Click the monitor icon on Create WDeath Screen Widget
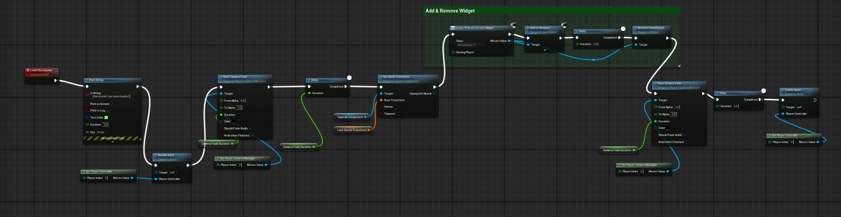 coord(513,25)
